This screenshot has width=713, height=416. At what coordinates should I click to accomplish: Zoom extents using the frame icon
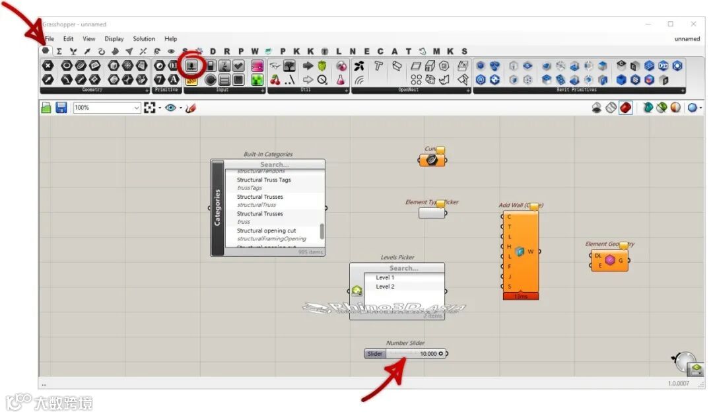point(150,108)
